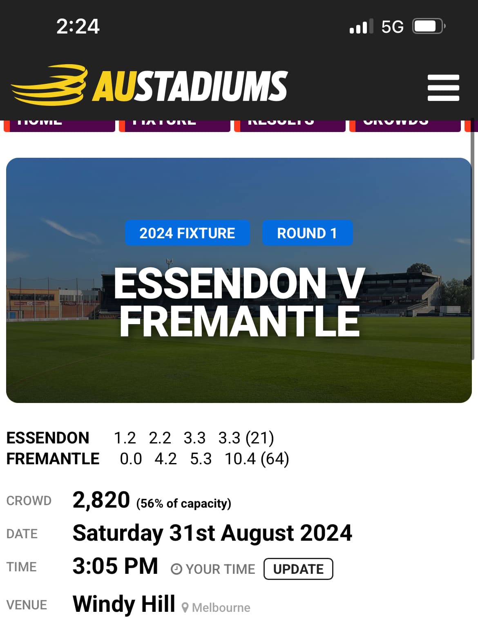
Task: Open the hamburger navigation menu
Action: (x=443, y=87)
